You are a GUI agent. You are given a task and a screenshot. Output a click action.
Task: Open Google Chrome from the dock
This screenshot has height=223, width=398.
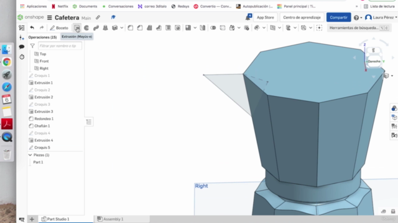(x=7, y=62)
